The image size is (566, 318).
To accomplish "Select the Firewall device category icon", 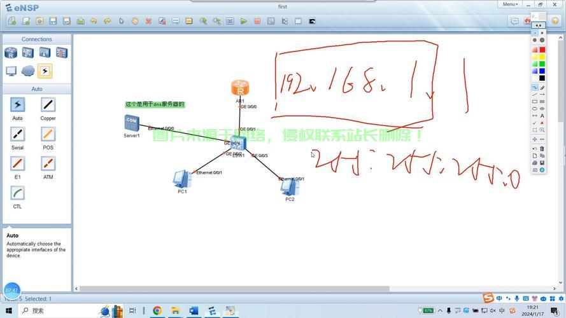I will [x=61, y=53].
